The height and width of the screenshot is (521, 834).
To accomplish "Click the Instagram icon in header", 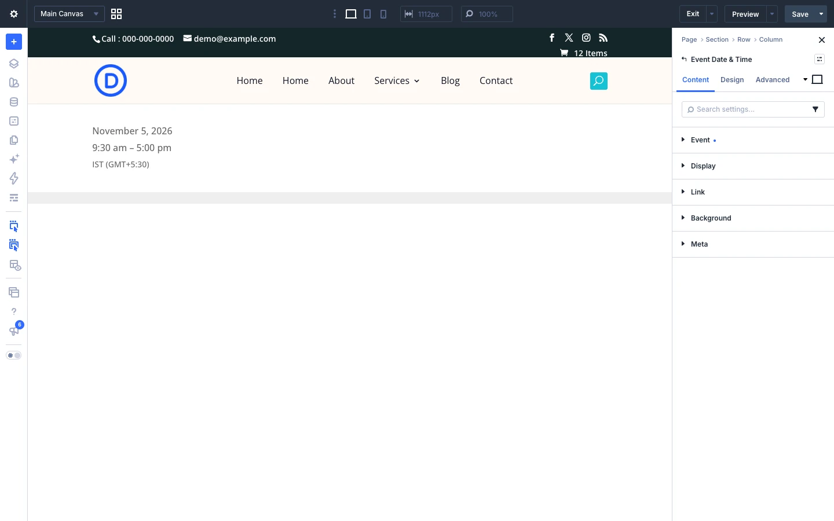I will (x=586, y=38).
